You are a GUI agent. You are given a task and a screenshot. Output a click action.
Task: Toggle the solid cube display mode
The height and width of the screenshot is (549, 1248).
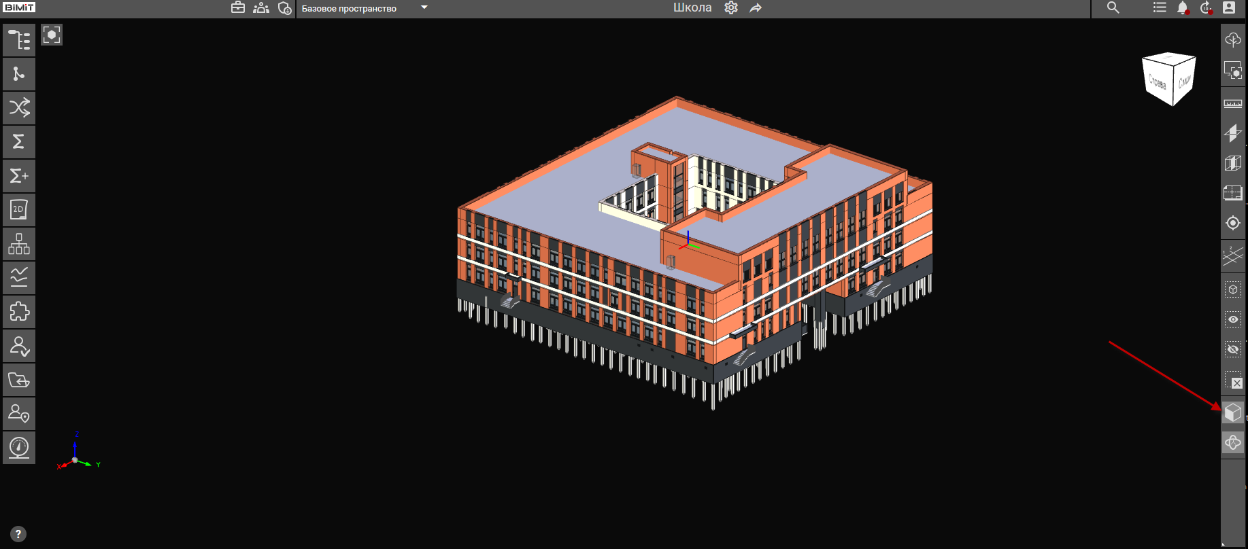(1233, 412)
